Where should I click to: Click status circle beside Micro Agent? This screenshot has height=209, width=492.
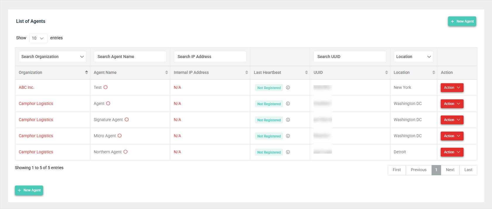[120, 136]
